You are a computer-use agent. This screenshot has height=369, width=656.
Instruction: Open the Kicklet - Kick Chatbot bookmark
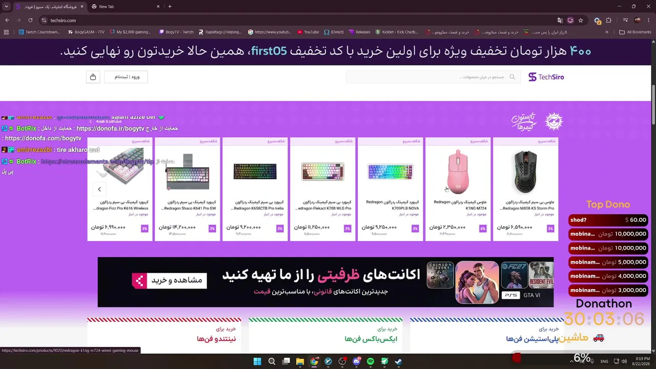click(x=397, y=32)
